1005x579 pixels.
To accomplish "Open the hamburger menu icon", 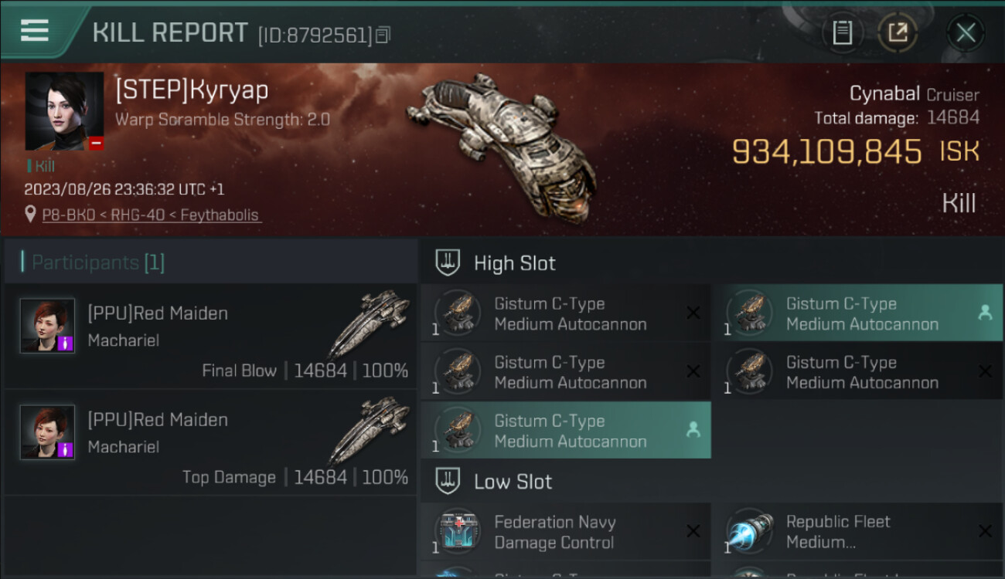I will (x=35, y=30).
